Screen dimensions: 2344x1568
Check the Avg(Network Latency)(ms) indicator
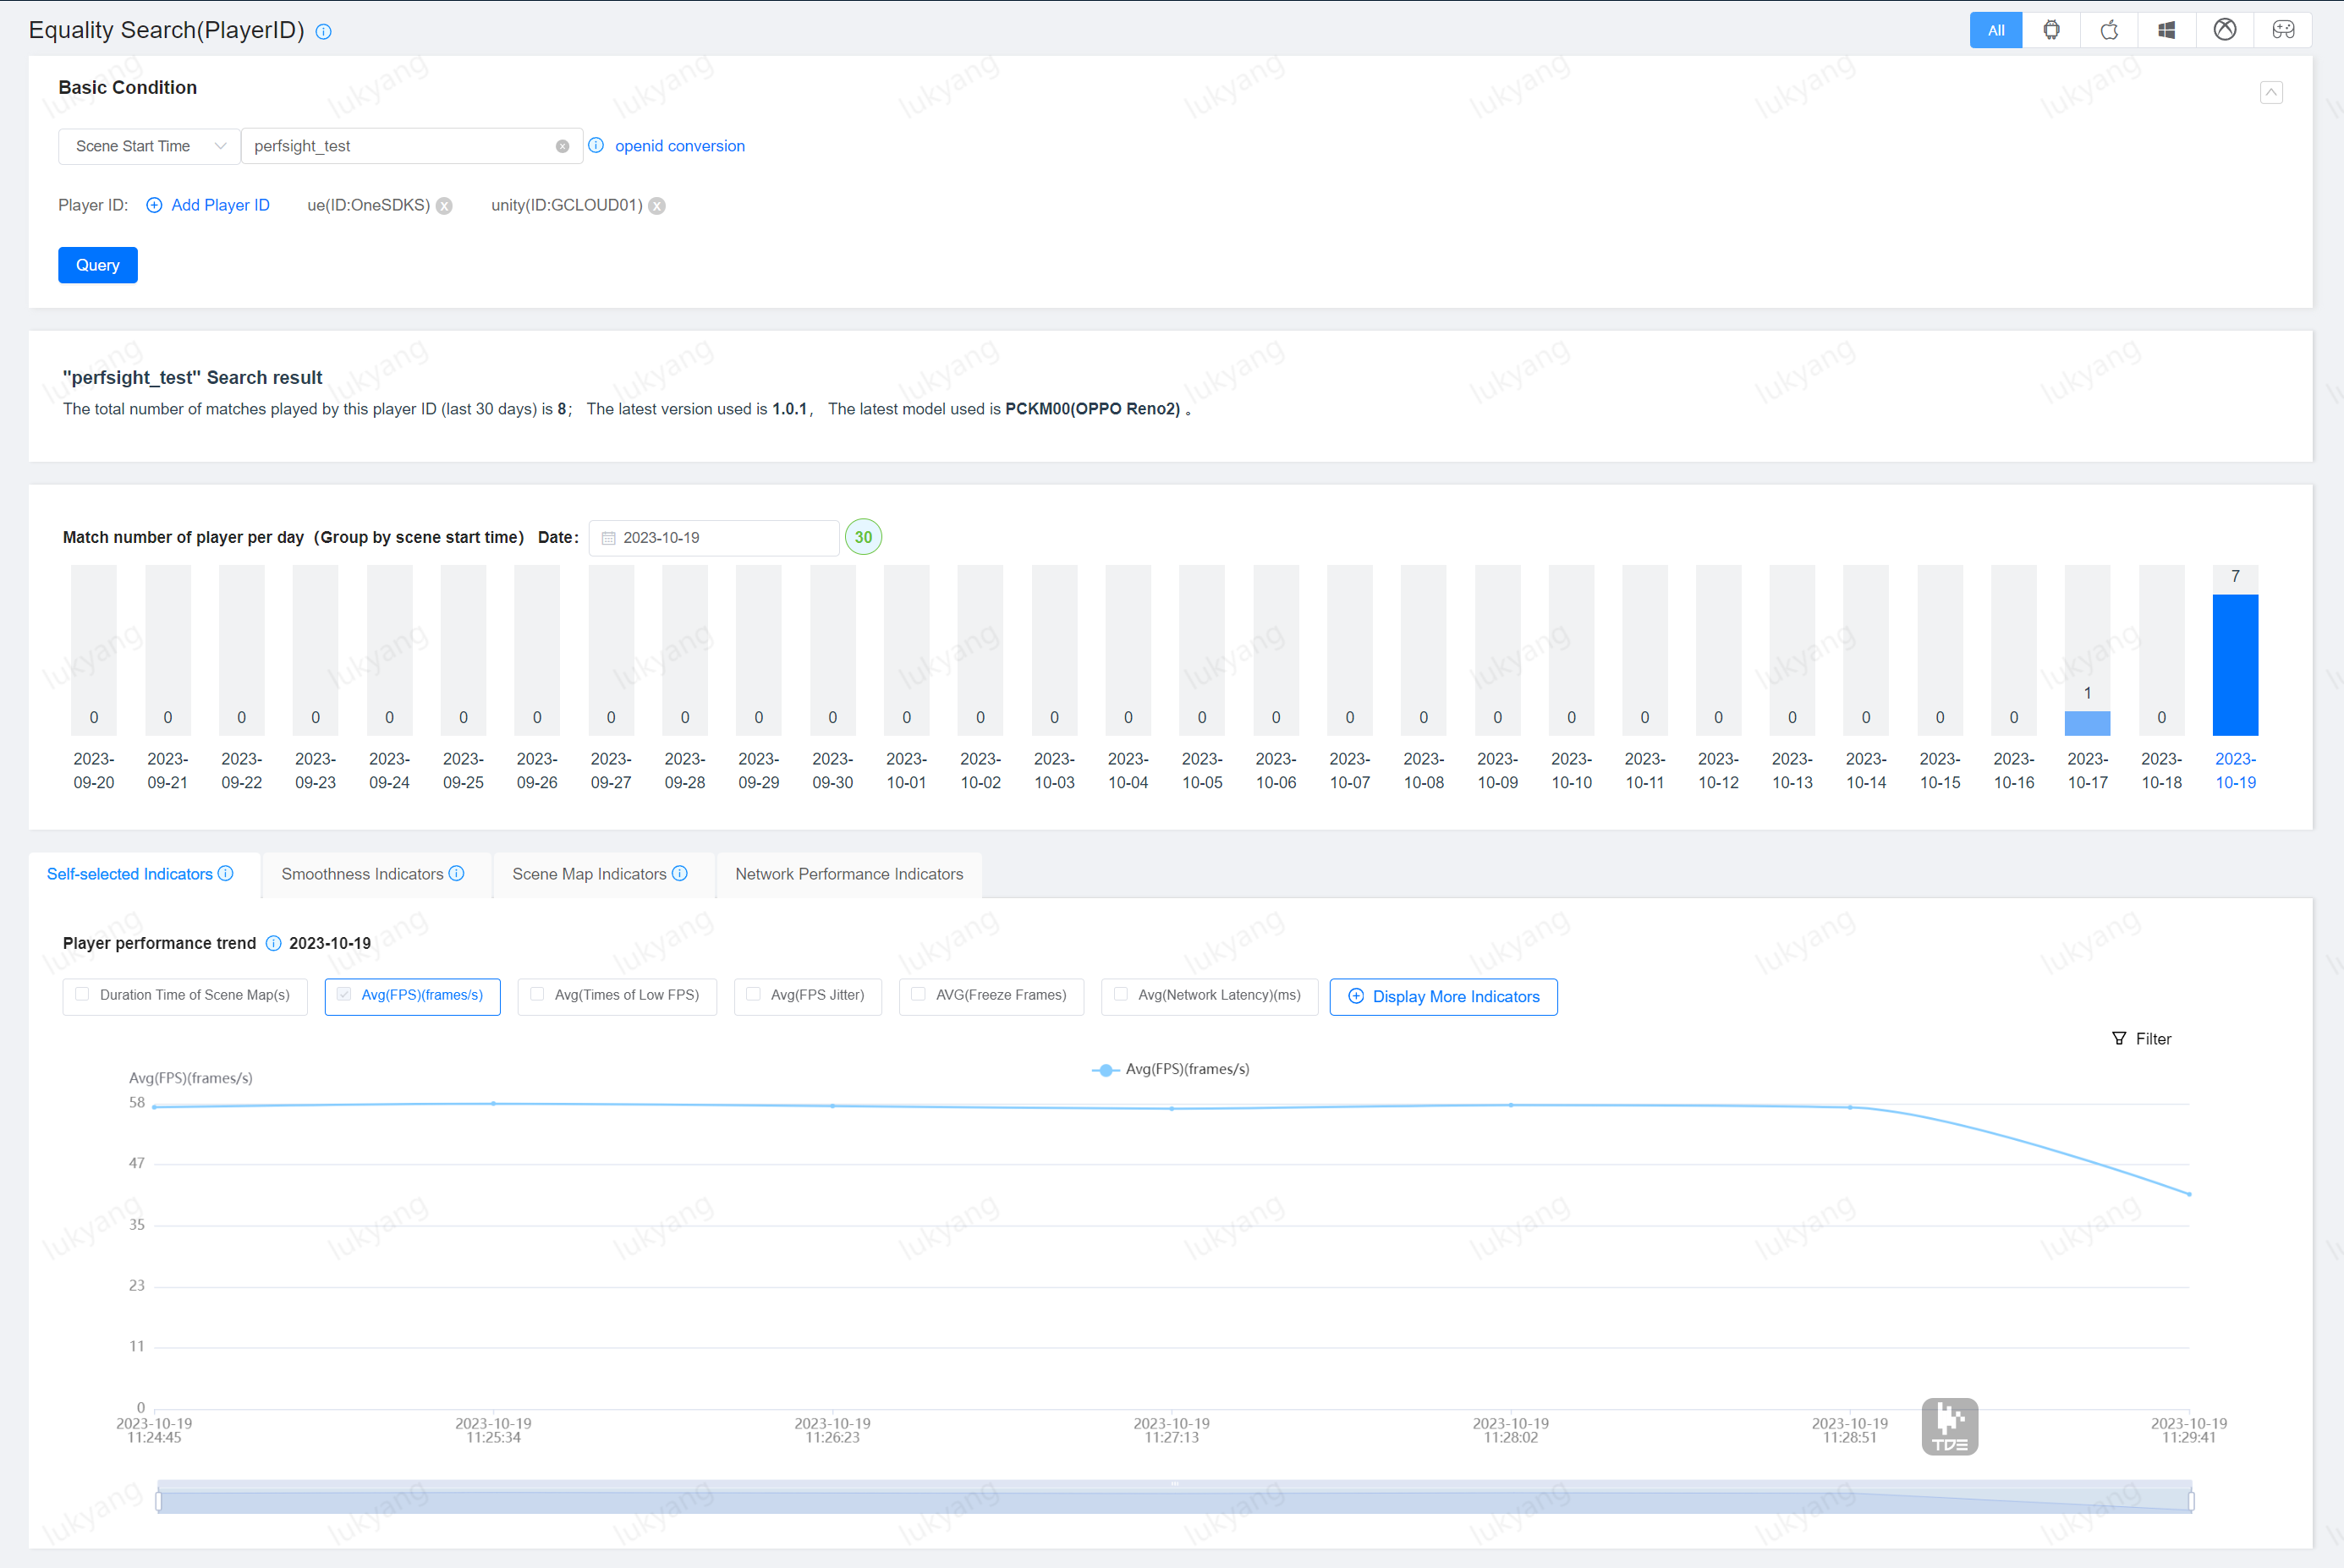point(1121,995)
